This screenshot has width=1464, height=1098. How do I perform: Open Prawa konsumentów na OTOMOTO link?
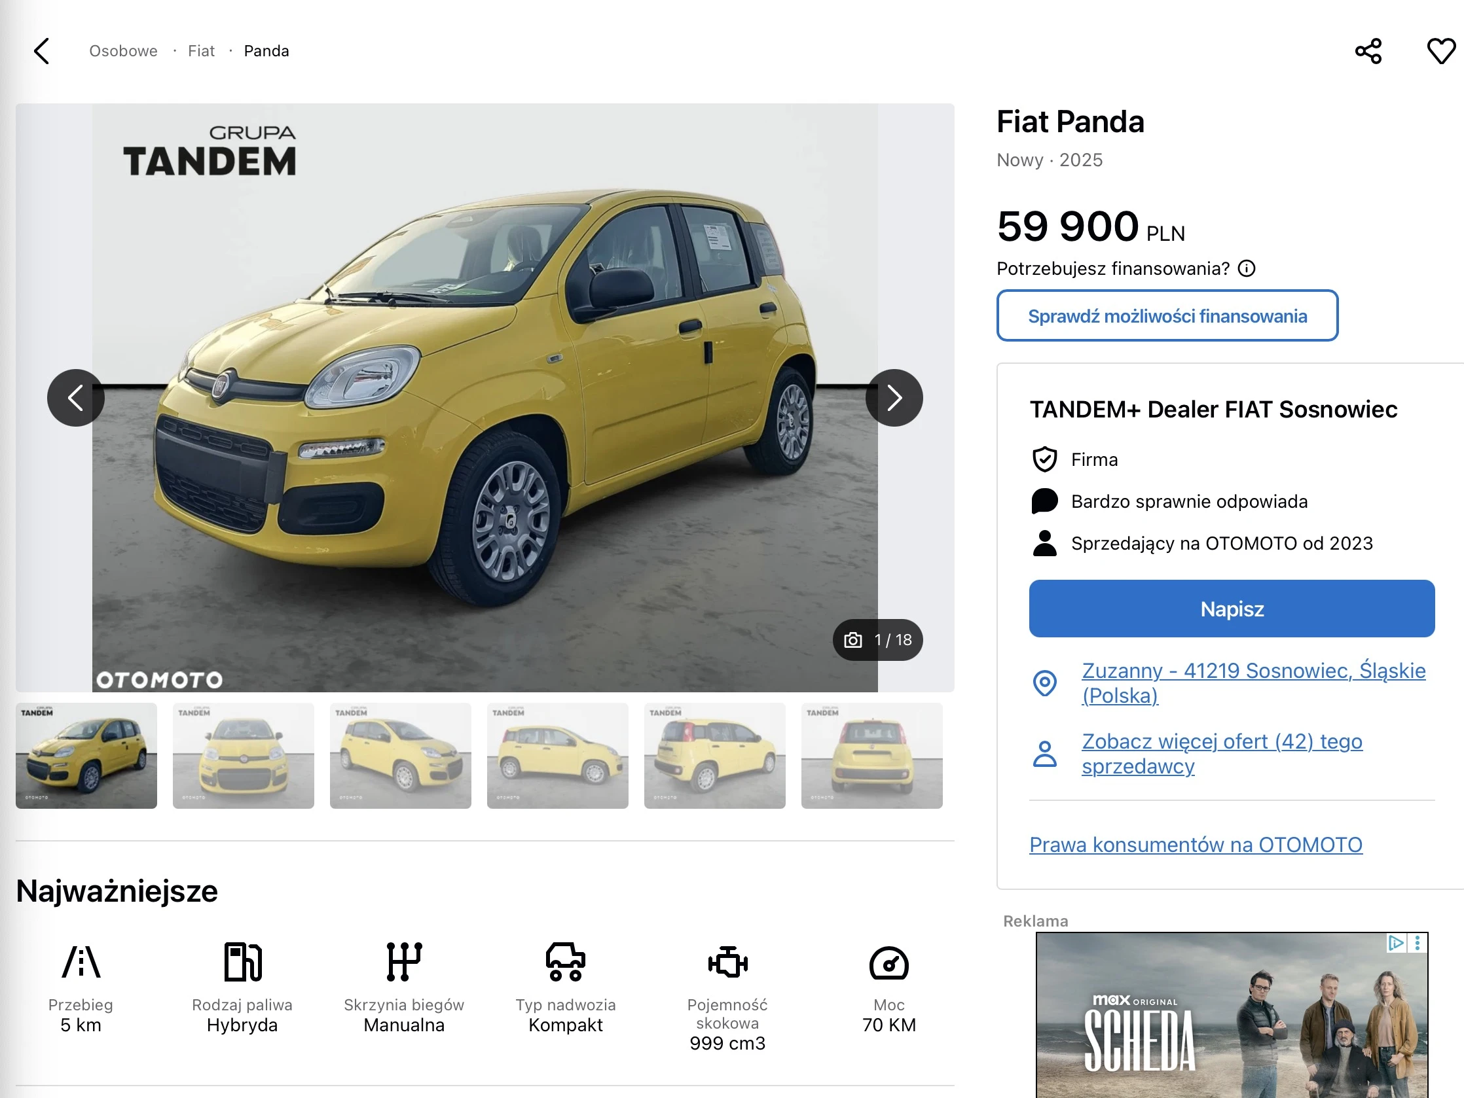tap(1196, 845)
